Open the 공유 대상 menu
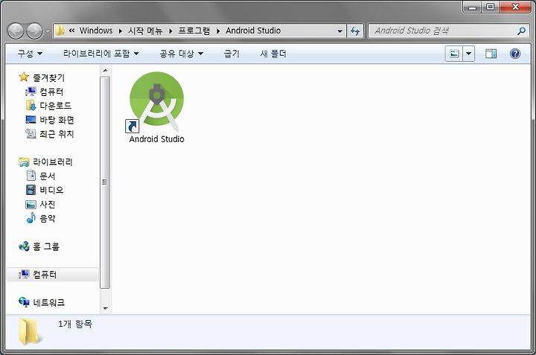Screen dimensions: 536x355 [x=181, y=54]
